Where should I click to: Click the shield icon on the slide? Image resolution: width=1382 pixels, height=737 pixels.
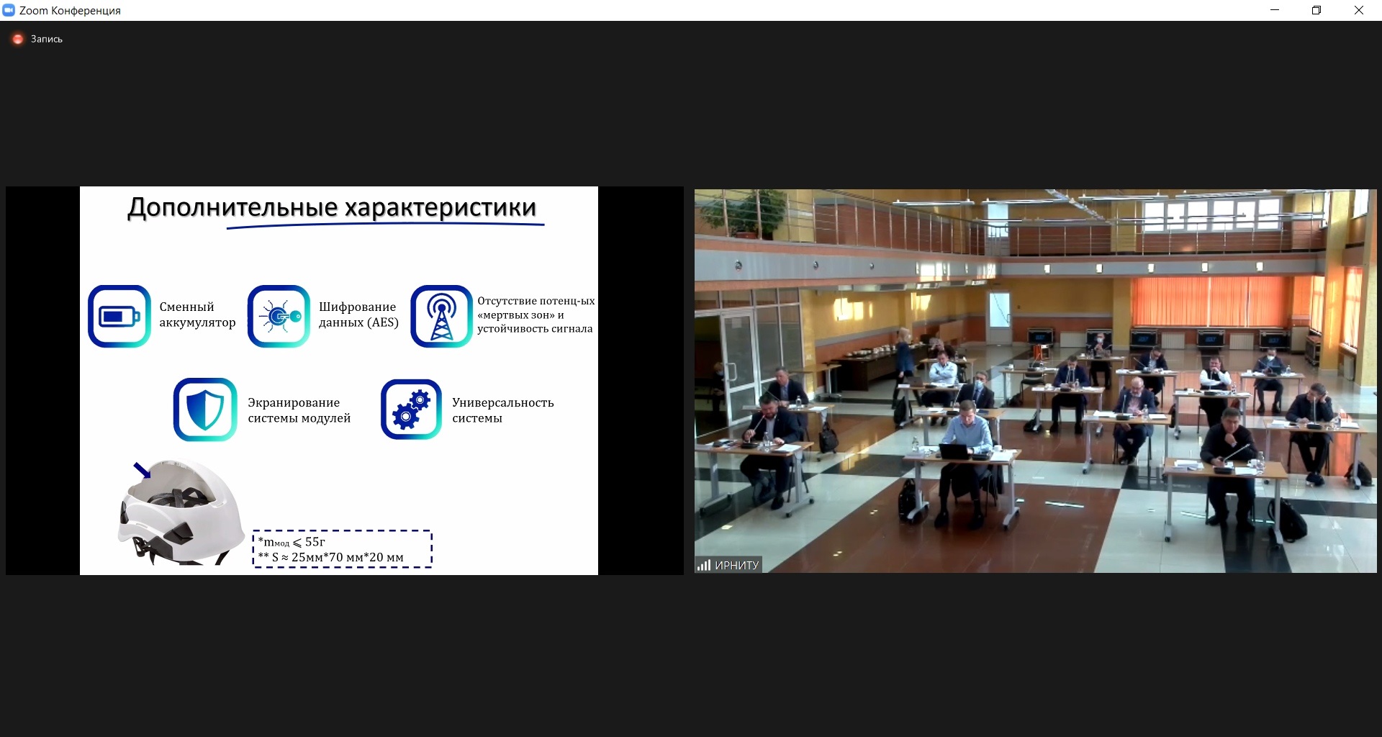[x=205, y=410]
